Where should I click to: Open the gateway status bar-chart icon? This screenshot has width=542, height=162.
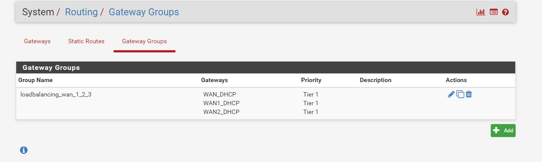click(x=481, y=12)
